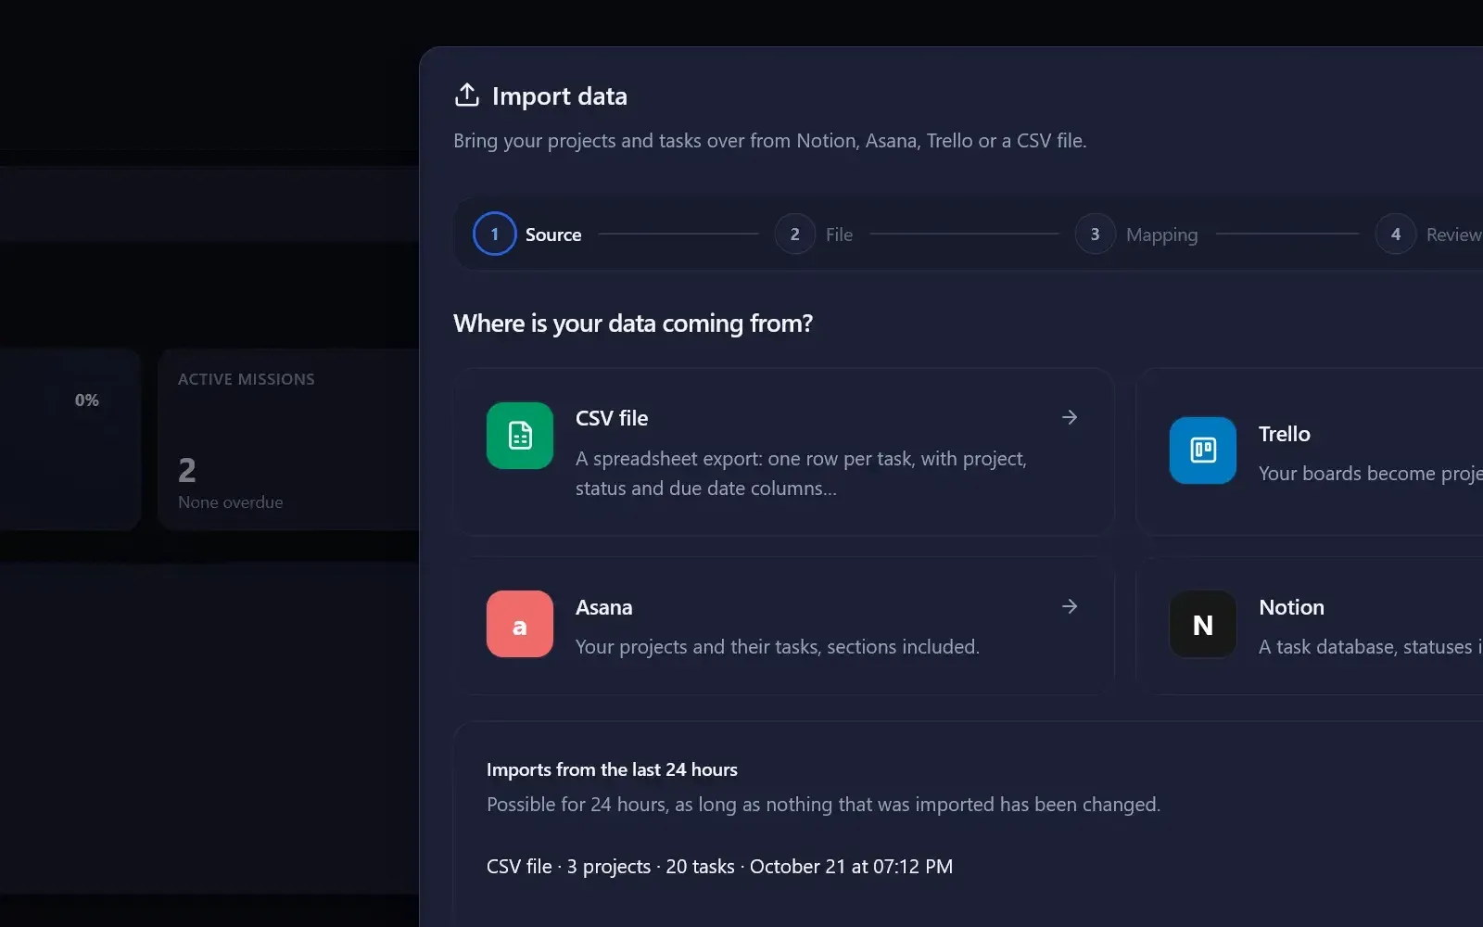Click the arrow on the Asana card

click(x=1070, y=606)
